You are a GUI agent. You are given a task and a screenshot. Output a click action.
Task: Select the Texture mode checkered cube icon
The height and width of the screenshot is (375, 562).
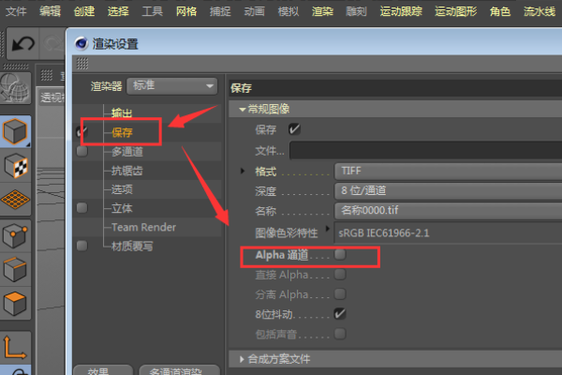(16, 166)
